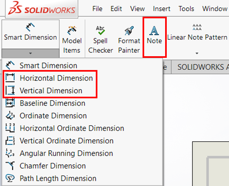Image resolution: width=229 pixels, height=186 pixels.
Task: Select Angular Running Dimension option
Action: pos(82,153)
